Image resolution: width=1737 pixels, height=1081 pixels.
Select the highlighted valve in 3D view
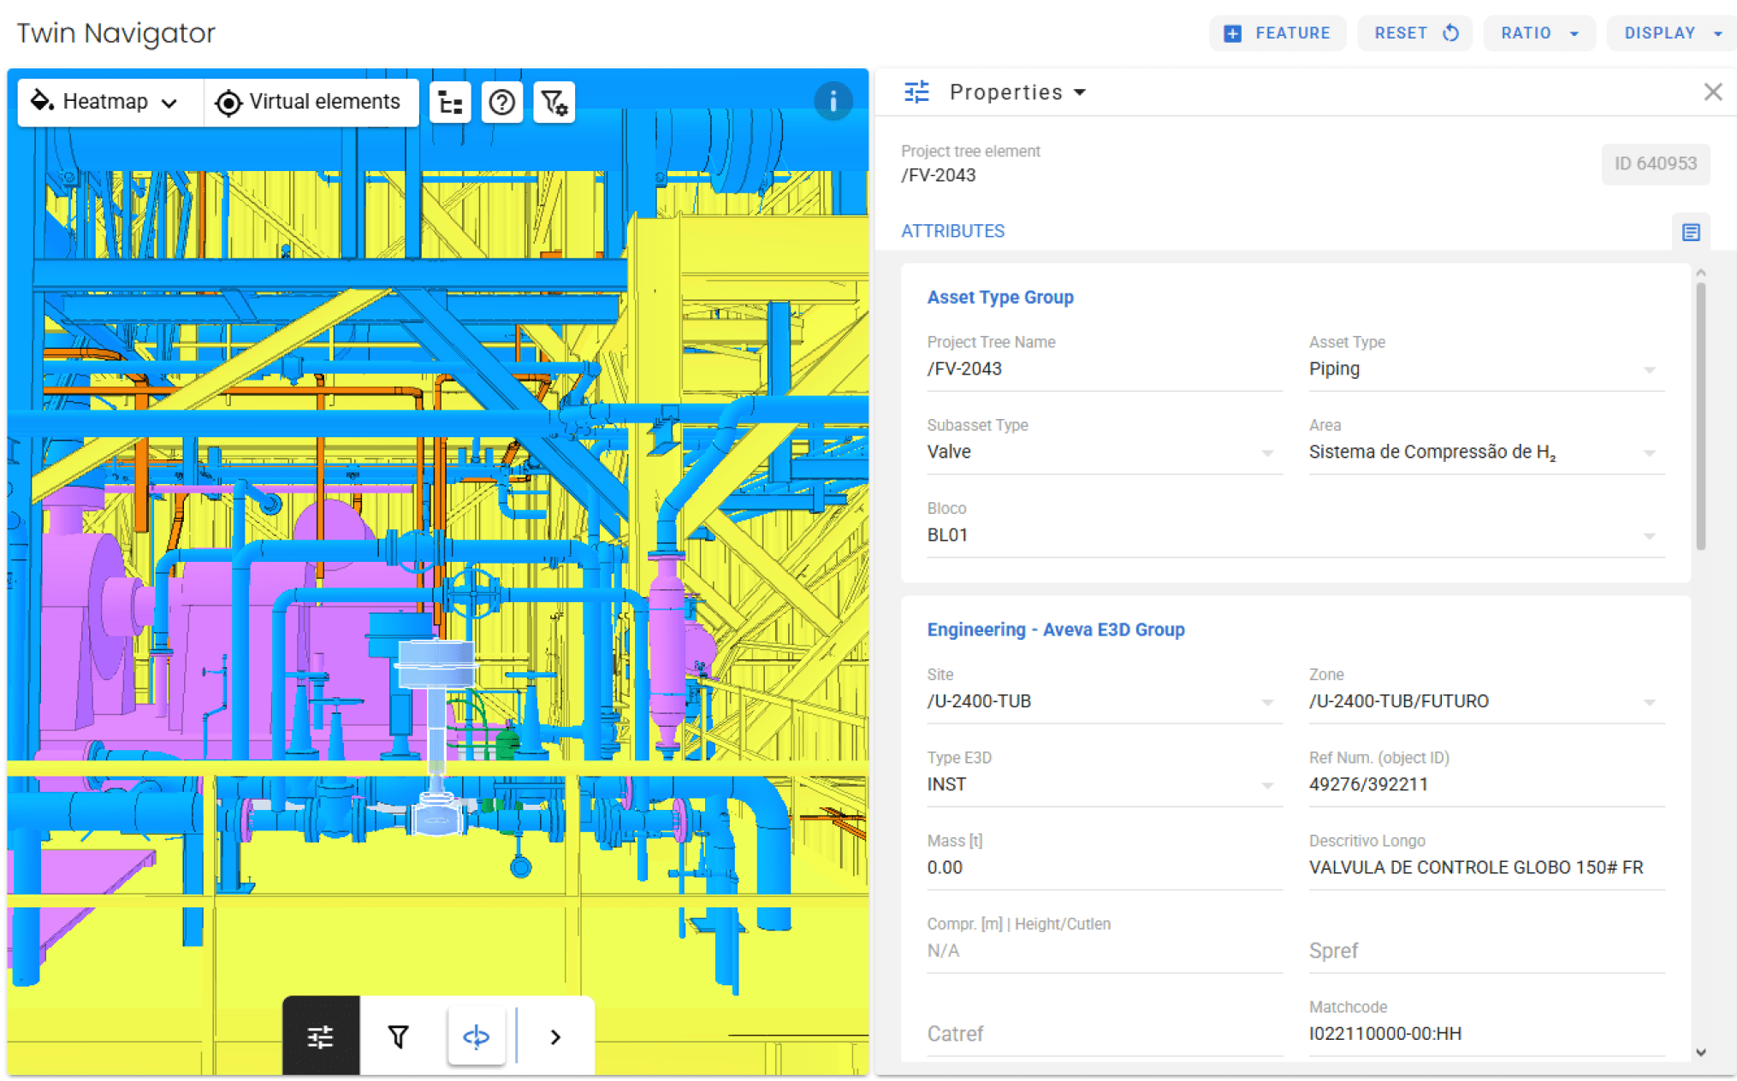point(436,735)
